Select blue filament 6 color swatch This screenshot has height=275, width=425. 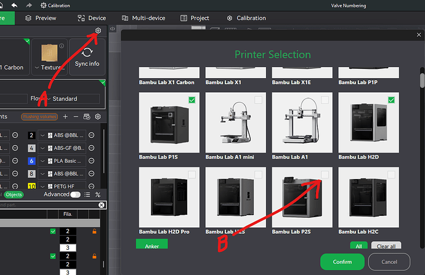pos(31,161)
